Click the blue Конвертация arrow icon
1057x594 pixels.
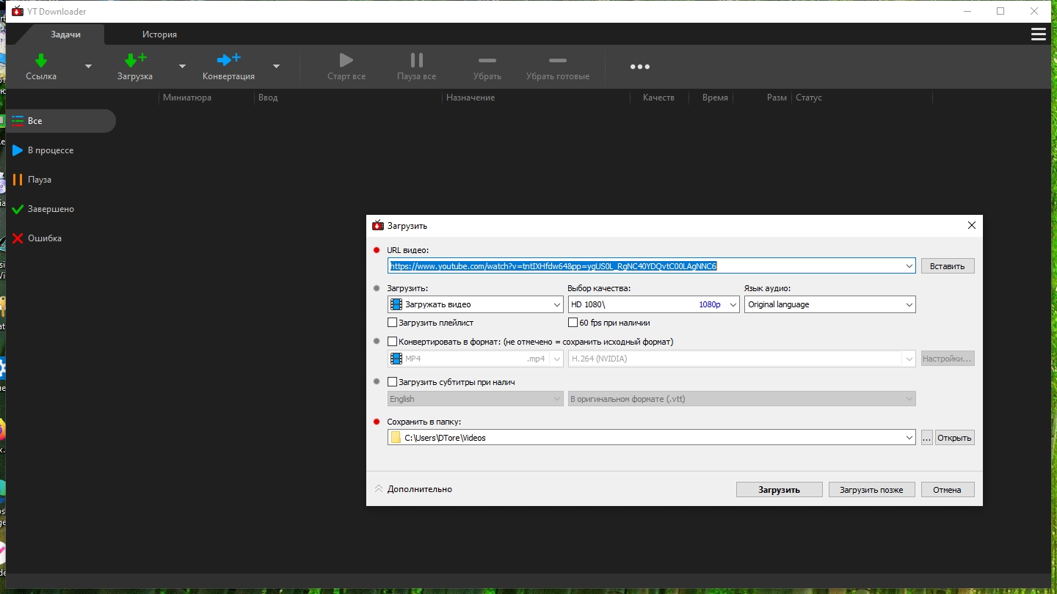click(228, 59)
